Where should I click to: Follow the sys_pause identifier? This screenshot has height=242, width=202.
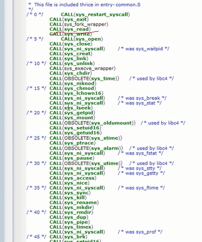pyautogui.click(x=78, y=158)
